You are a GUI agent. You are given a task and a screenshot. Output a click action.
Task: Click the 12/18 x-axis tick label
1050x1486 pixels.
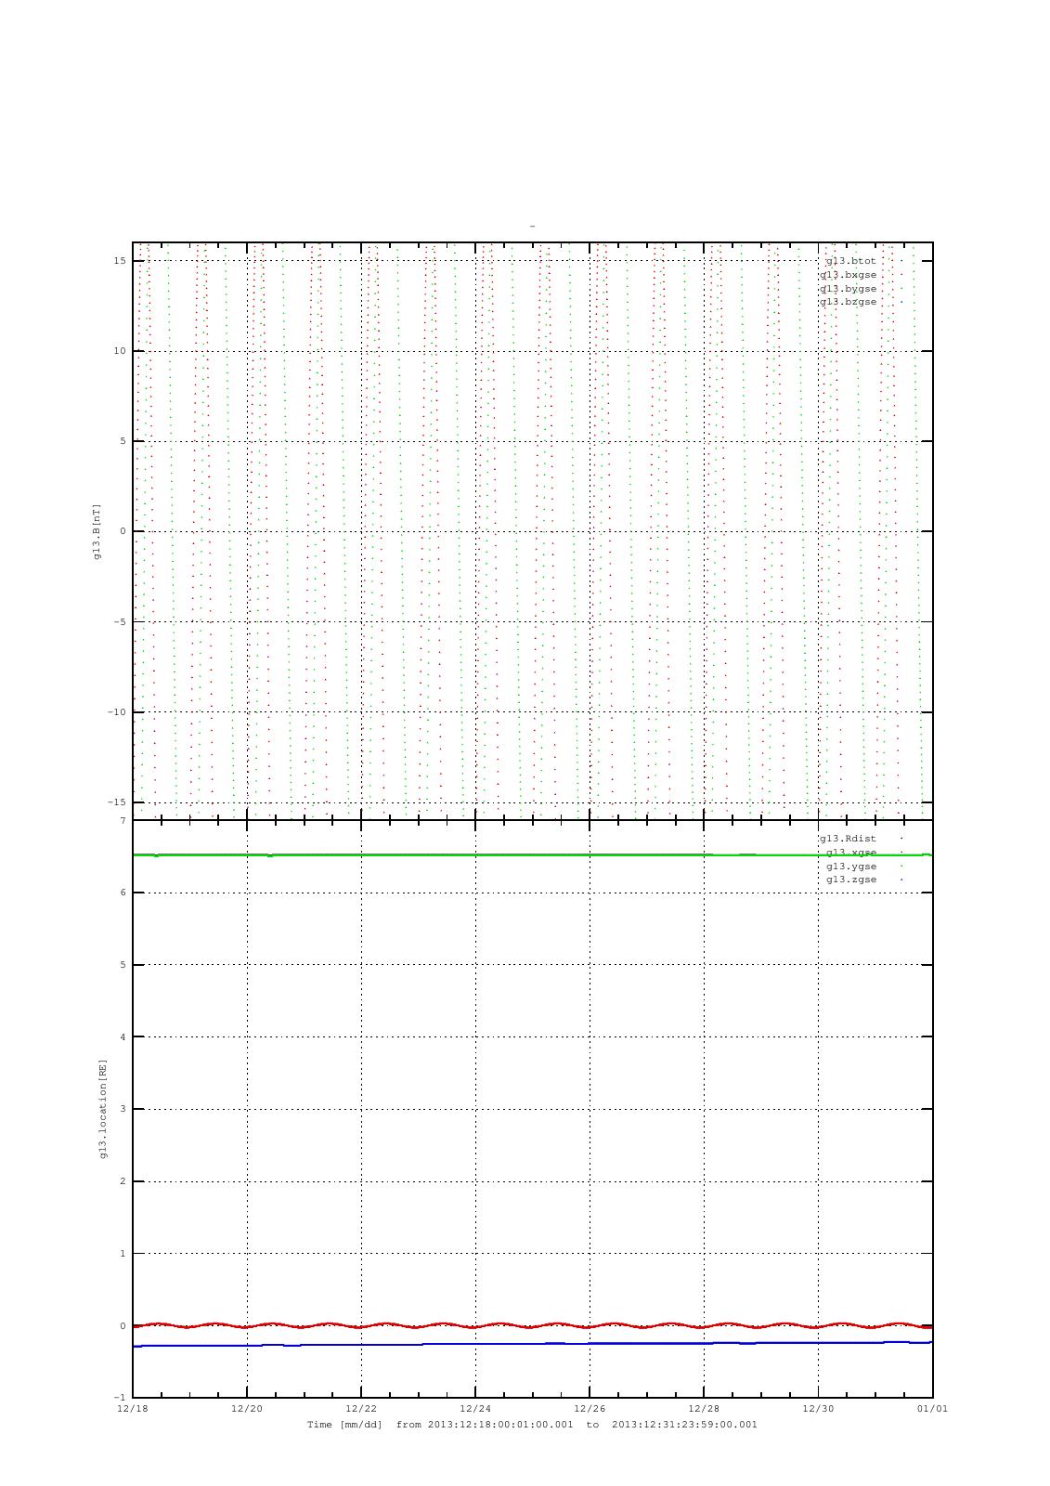(x=133, y=1409)
